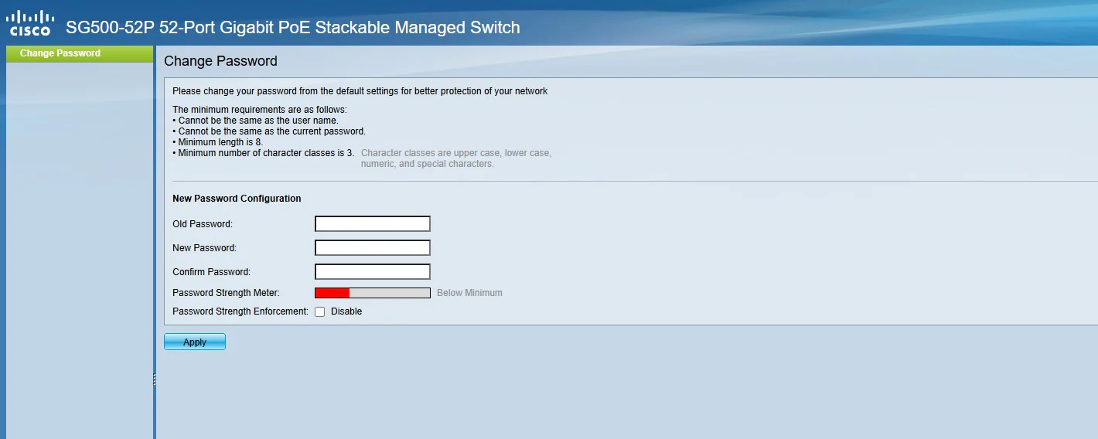Focus the New Password input box
The width and height of the screenshot is (1098, 439).
(x=373, y=248)
